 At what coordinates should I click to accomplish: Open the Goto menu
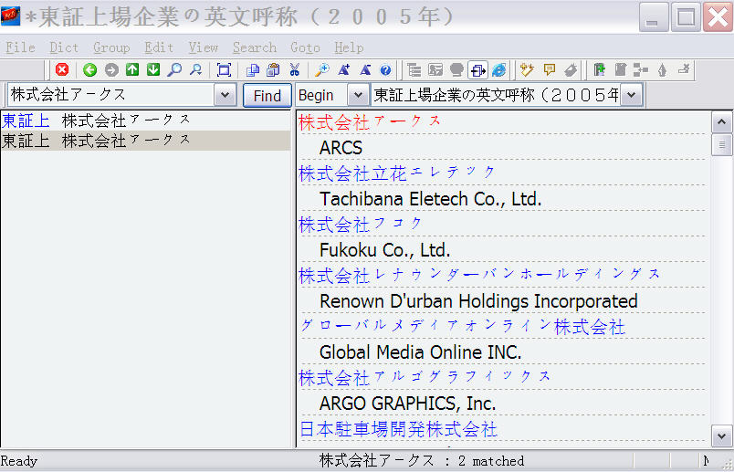(x=305, y=47)
